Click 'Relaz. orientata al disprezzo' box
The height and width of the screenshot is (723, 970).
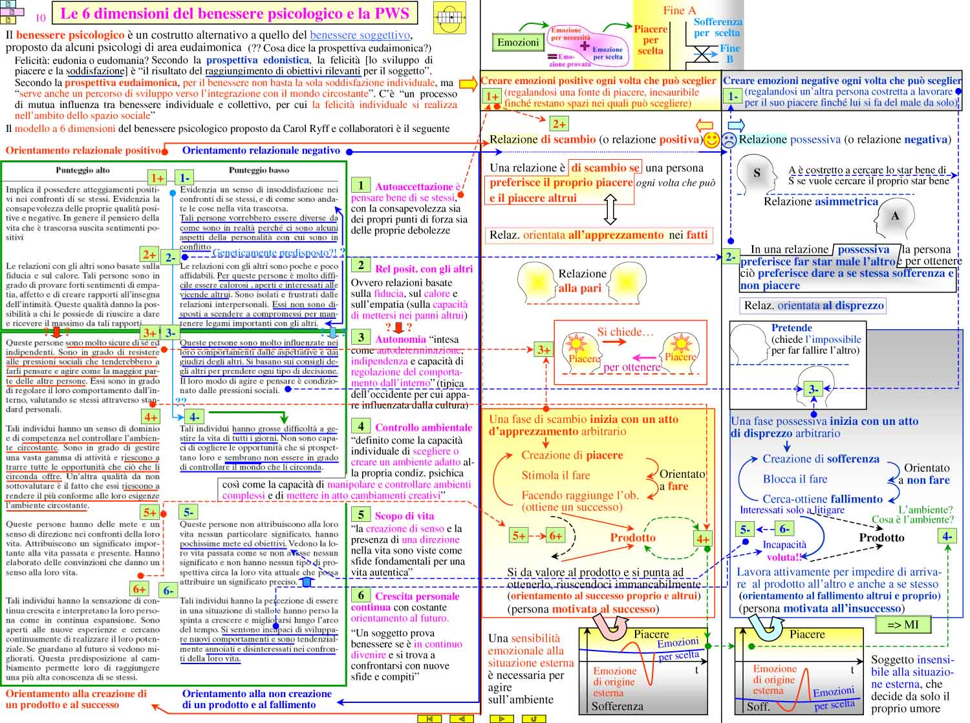[814, 305]
